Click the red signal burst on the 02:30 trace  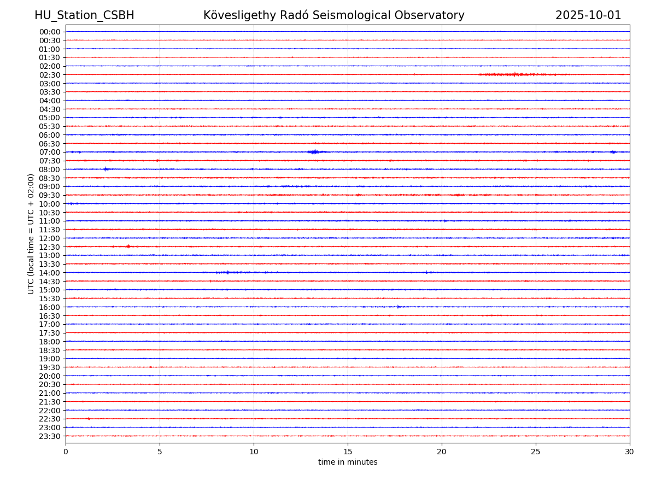coord(514,74)
